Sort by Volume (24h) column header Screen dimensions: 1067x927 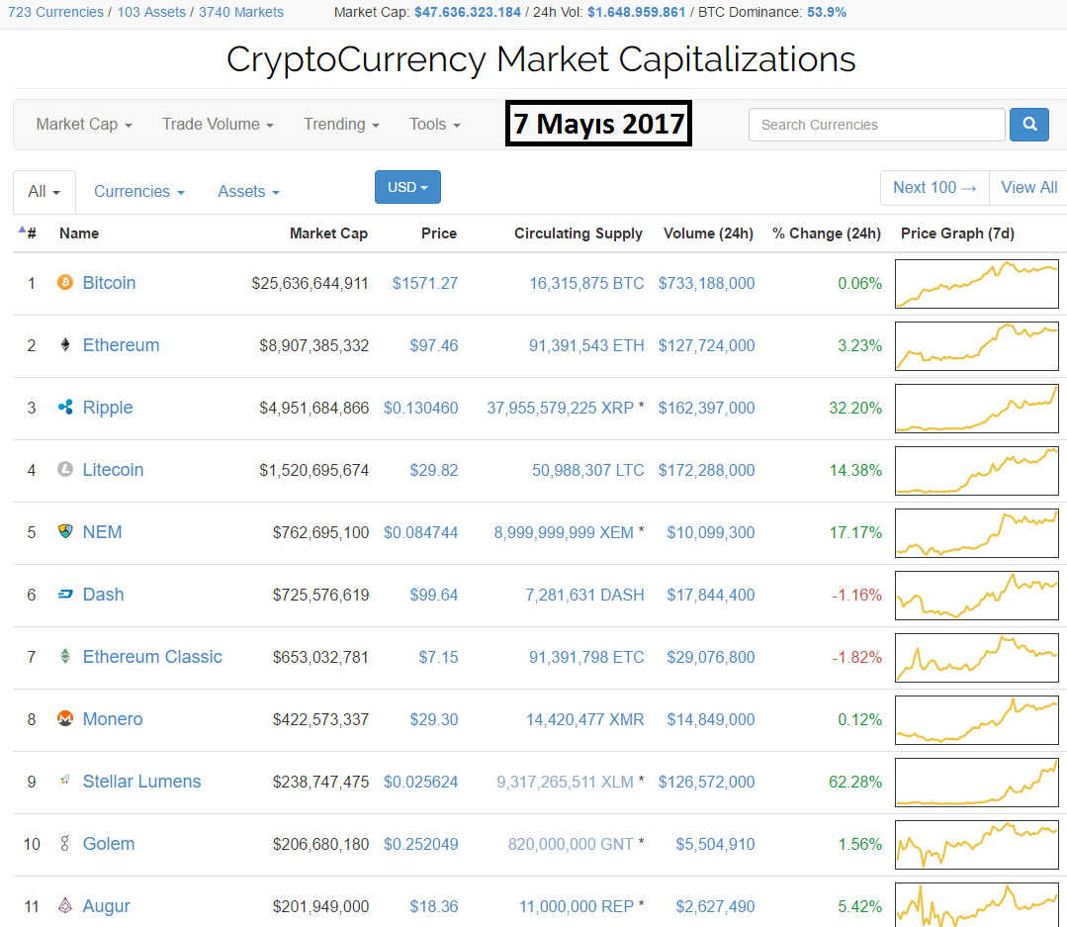708,233
